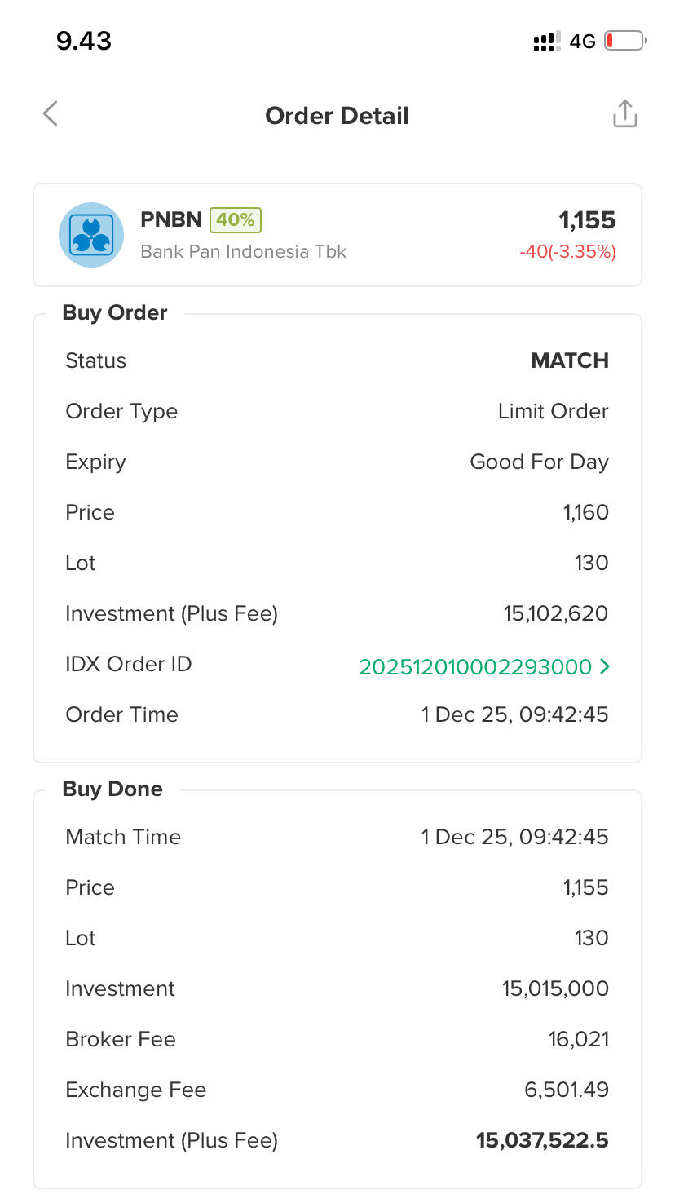Tap the Good For Day expiry value
The height and width of the screenshot is (1203, 675).
539,462
